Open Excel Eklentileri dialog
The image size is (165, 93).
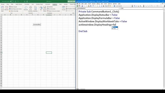click(30, 9)
